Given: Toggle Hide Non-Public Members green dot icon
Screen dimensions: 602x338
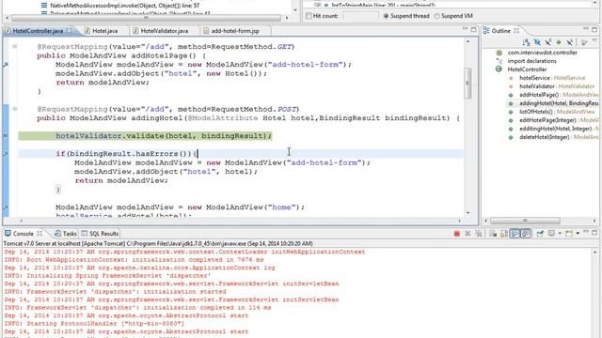Looking at the screenshot, I should click(559, 42).
